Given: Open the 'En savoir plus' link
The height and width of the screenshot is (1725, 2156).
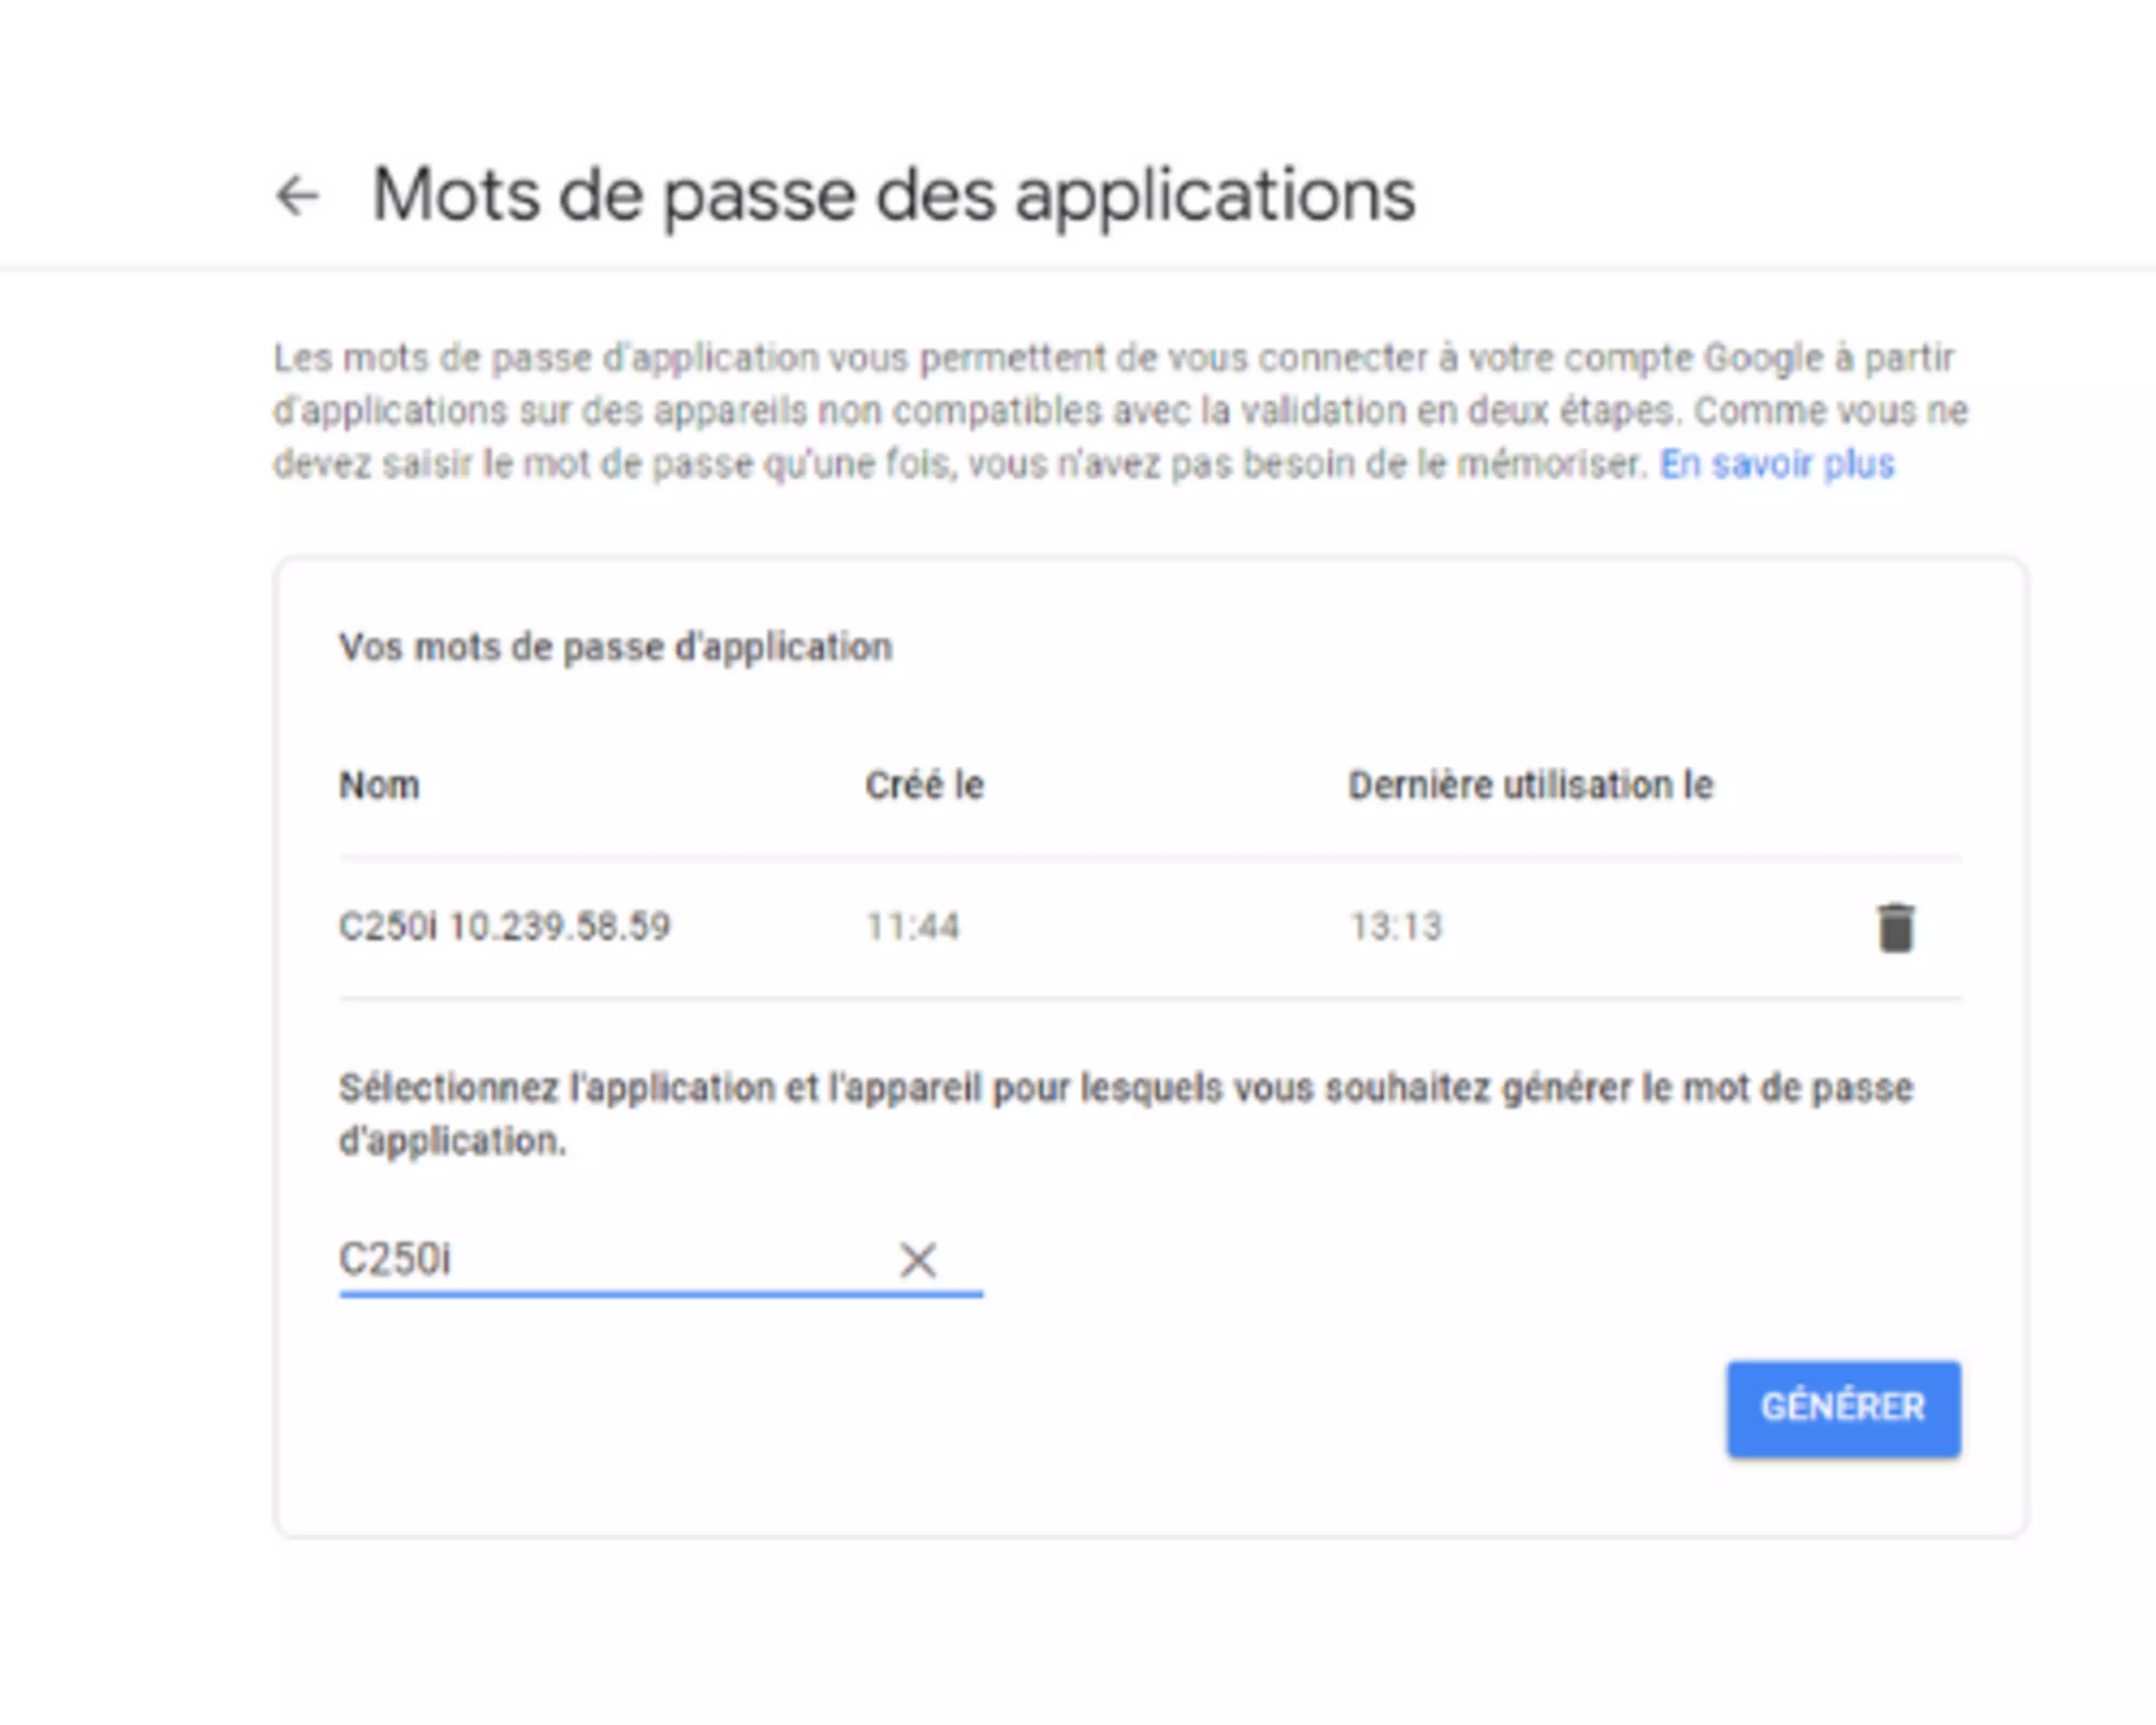Looking at the screenshot, I should (1777, 464).
